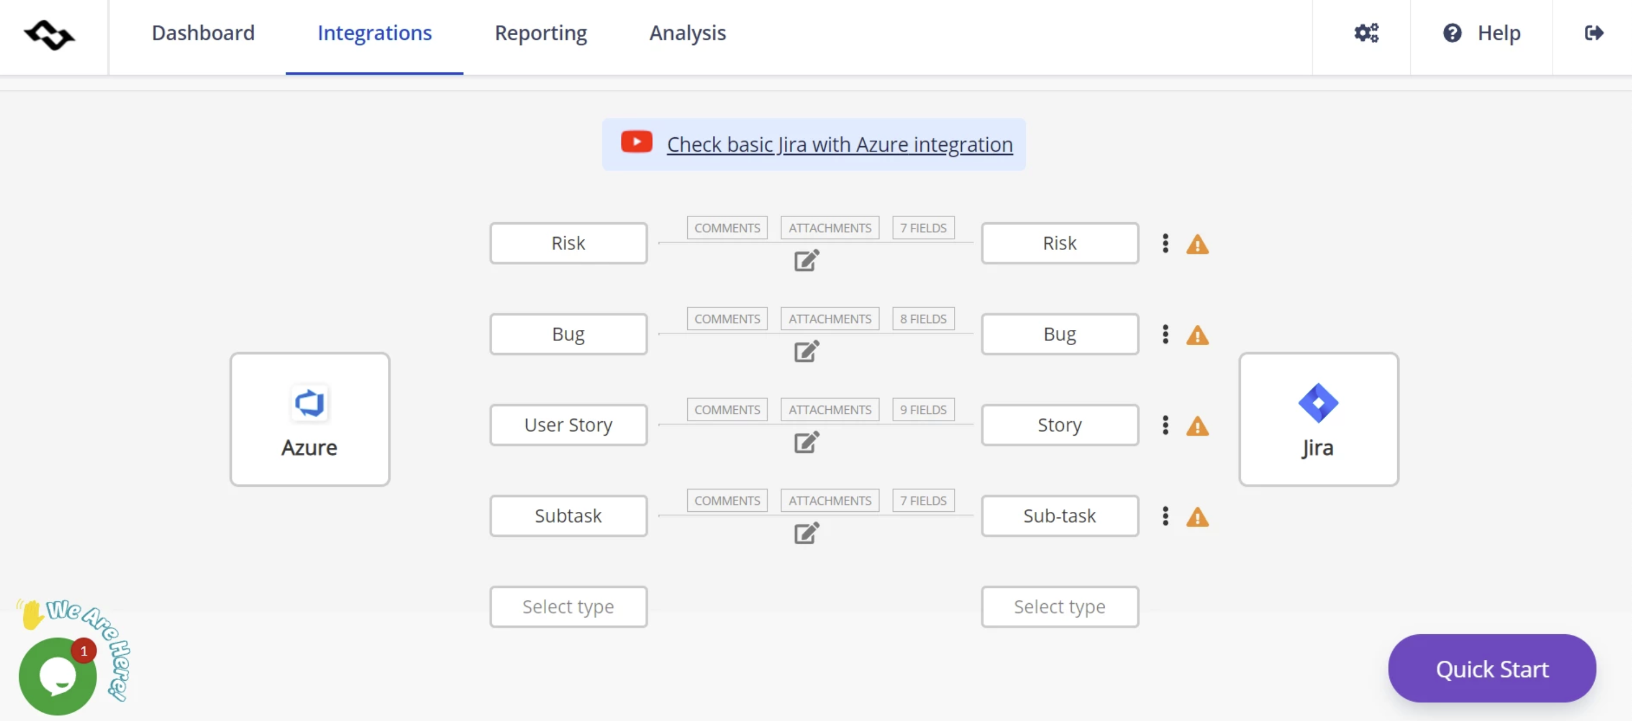Edit the Risk mapping pencil icon

click(806, 260)
